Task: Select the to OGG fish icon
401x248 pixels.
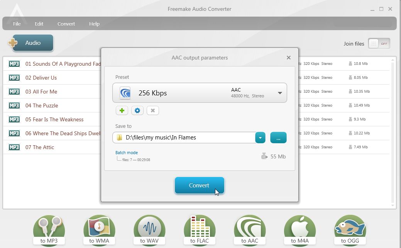Action: pos(350,230)
